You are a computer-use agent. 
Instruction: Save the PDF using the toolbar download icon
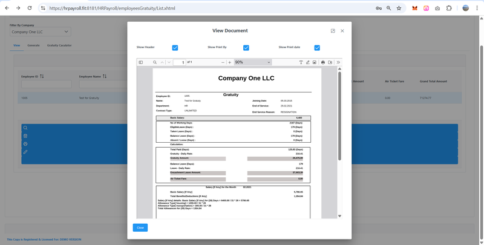click(x=330, y=62)
